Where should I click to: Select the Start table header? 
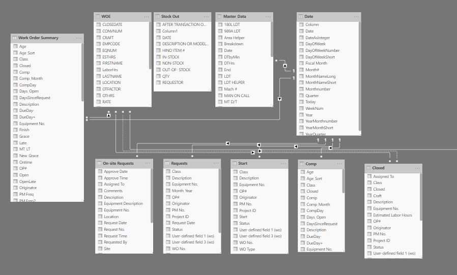(x=260, y=164)
